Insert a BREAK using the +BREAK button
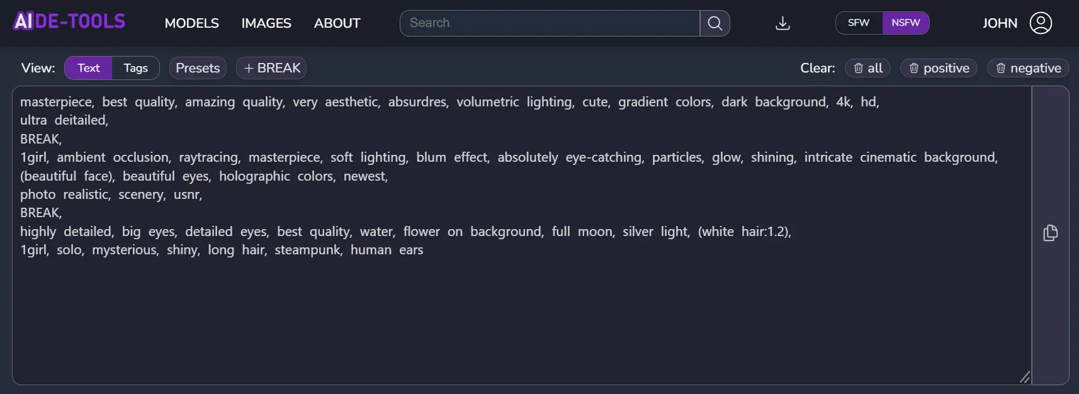Viewport: 1079px width, 394px height. pyautogui.click(x=271, y=68)
